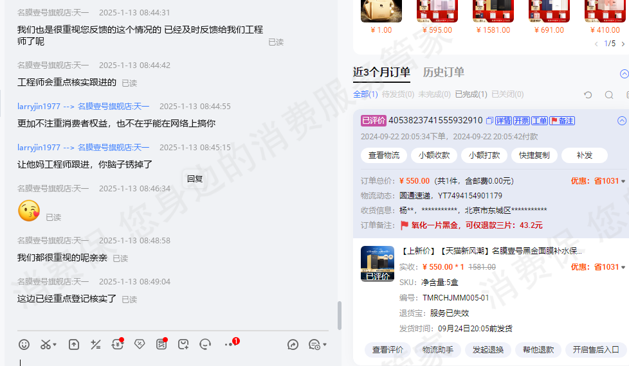Click the kissing emoji message

29,211
